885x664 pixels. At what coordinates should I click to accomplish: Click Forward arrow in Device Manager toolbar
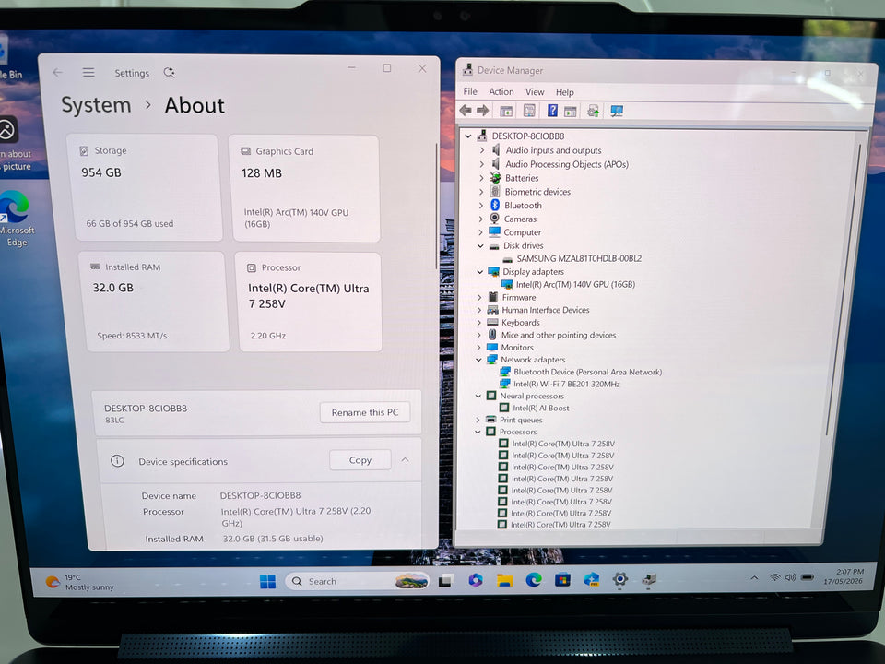click(482, 111)
